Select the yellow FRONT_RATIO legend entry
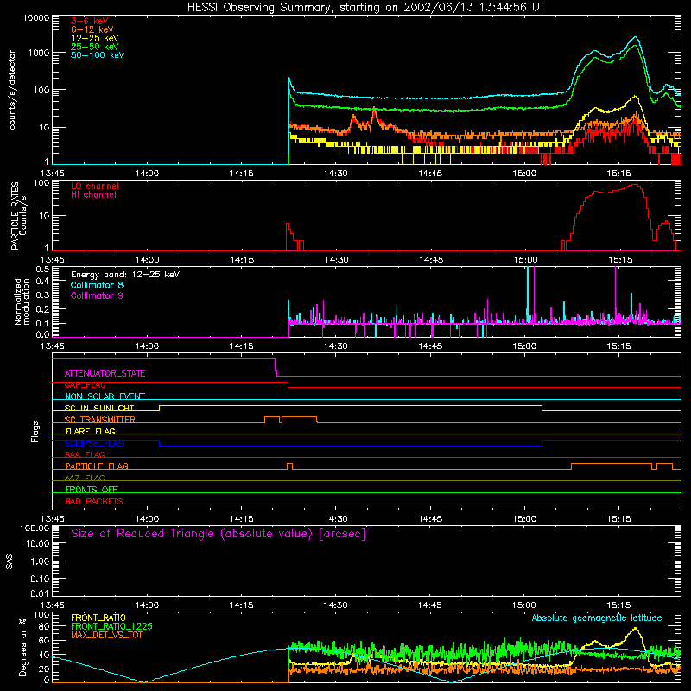This screenshot has width=691, height=691. click(x=98, y=618)
